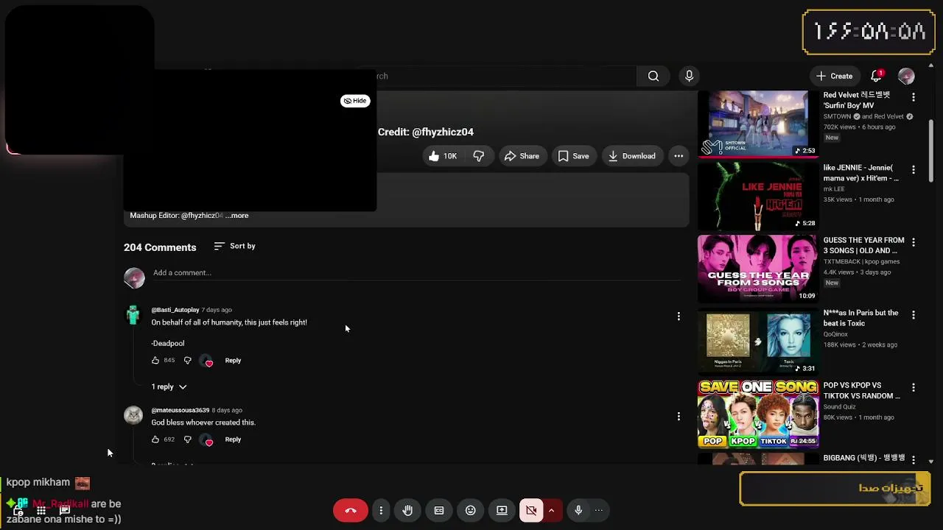Open options for 'POP VS KPOP' video
This screenshot has width=943, height=530.
point(914,387)
